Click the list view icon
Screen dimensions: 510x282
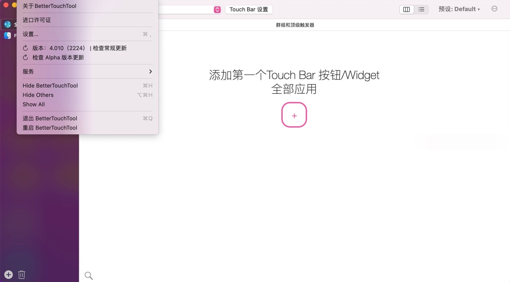[x=421, y=9]
